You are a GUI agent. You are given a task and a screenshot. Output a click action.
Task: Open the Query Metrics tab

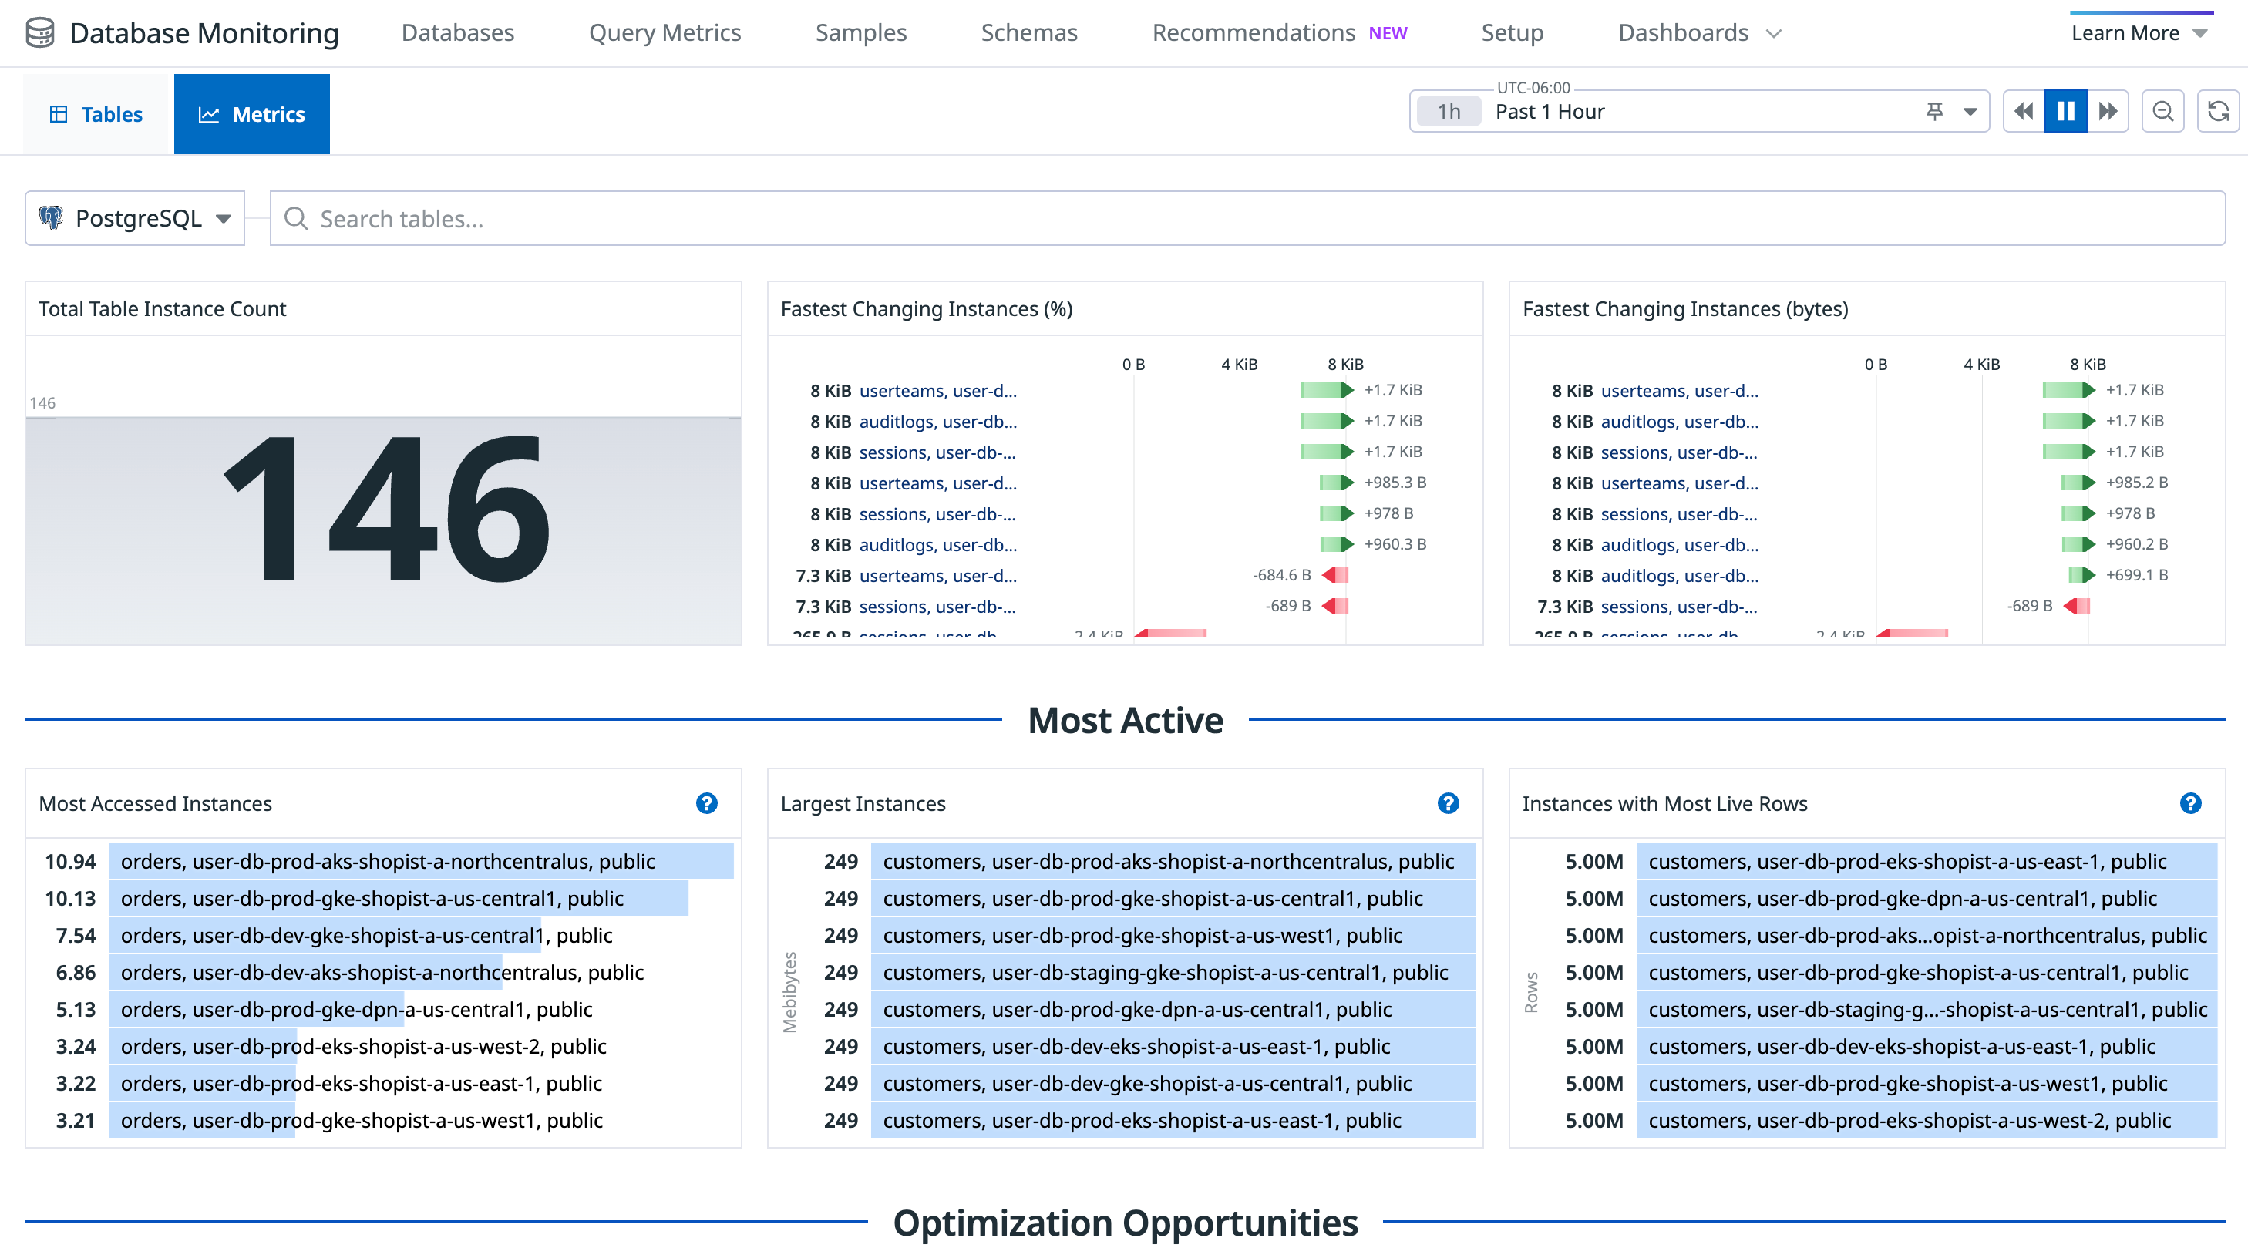coord(664,33)
